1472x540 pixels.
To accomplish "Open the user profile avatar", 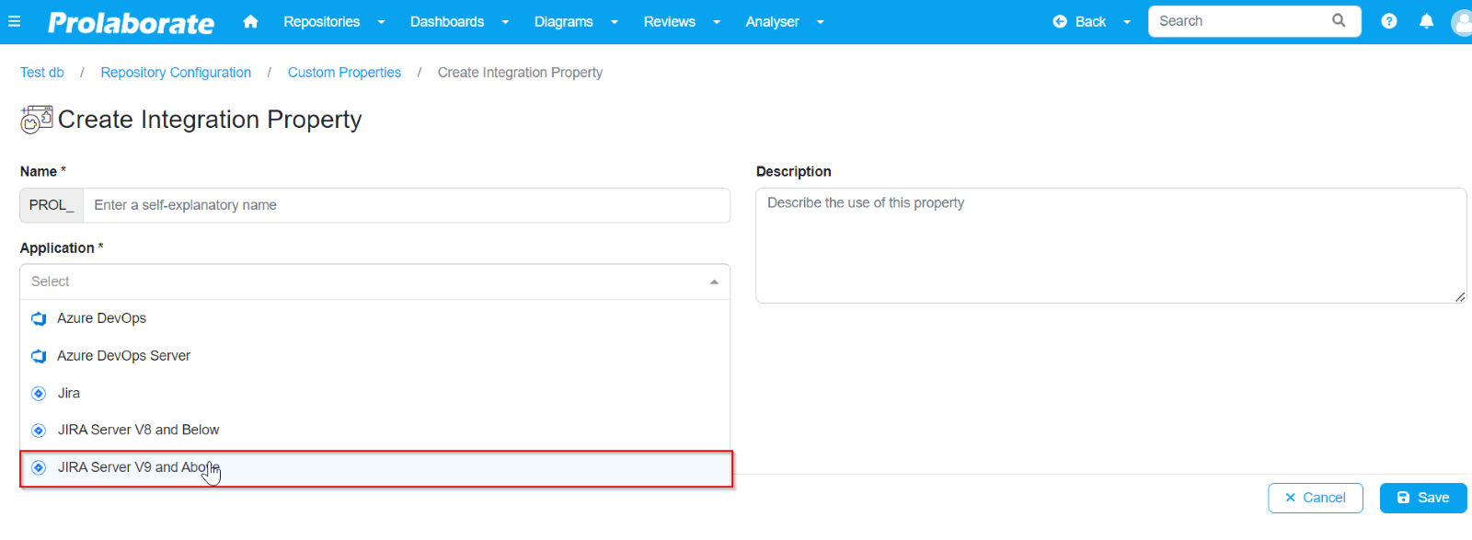I will 1461,22.
